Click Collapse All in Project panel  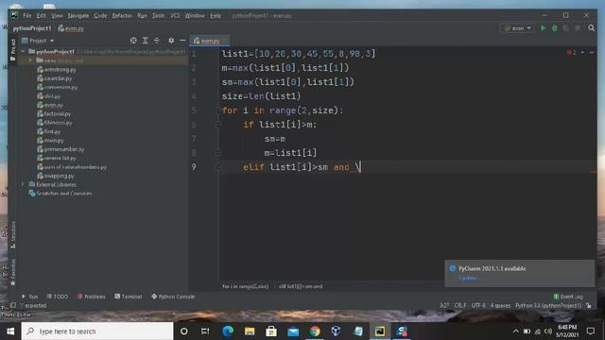(x=157, y=41)
